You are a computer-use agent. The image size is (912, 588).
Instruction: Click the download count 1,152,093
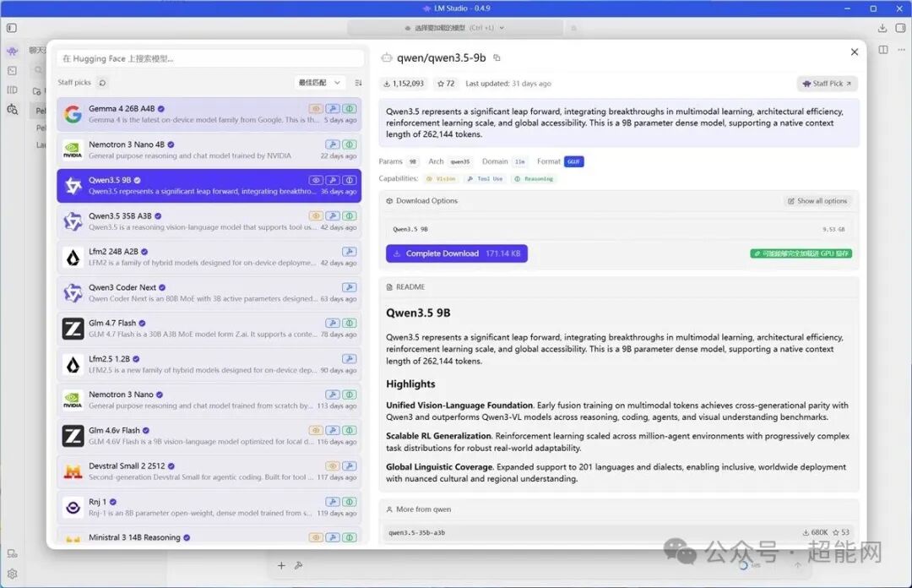(x=404, y=84)
